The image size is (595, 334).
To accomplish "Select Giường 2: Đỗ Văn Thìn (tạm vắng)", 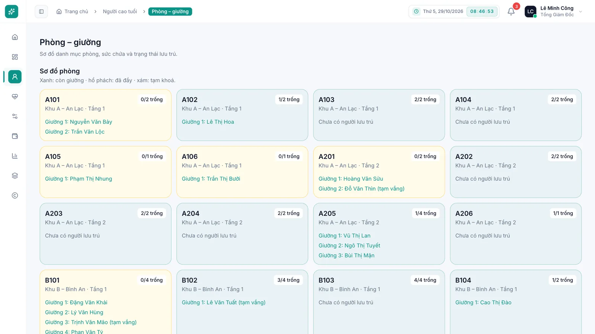I will tap(361, 189).
